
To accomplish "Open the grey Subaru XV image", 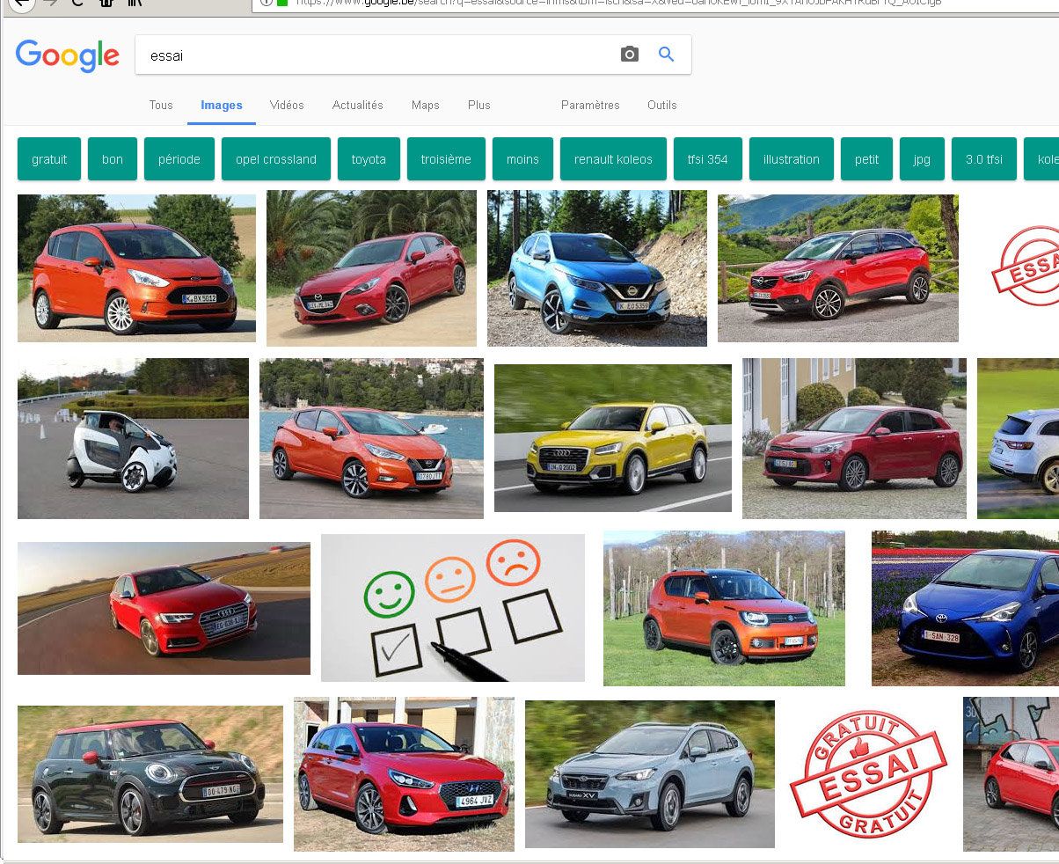I will (x=650, y=774).
